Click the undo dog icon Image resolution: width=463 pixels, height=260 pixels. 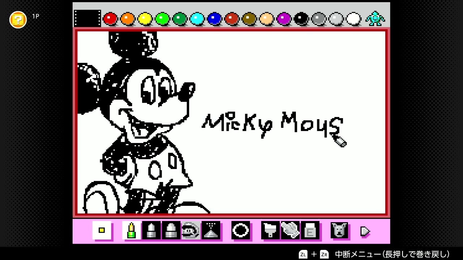339,230
